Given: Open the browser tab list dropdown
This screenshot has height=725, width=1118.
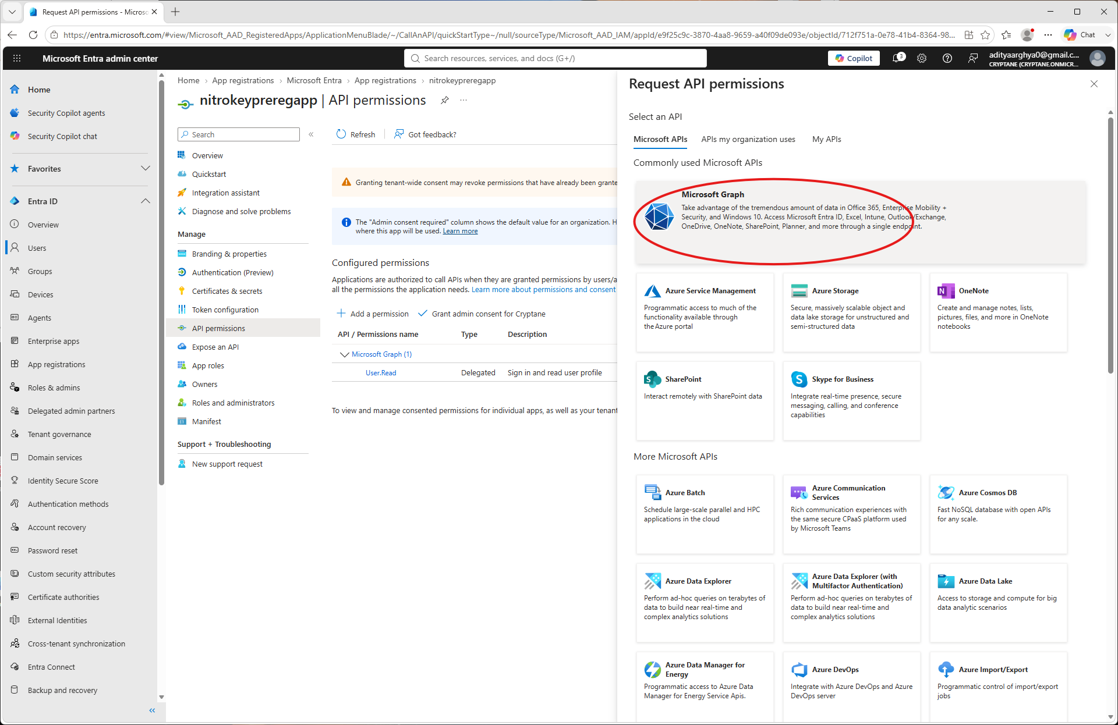Looking at the screenshot, I should [12, 12].
